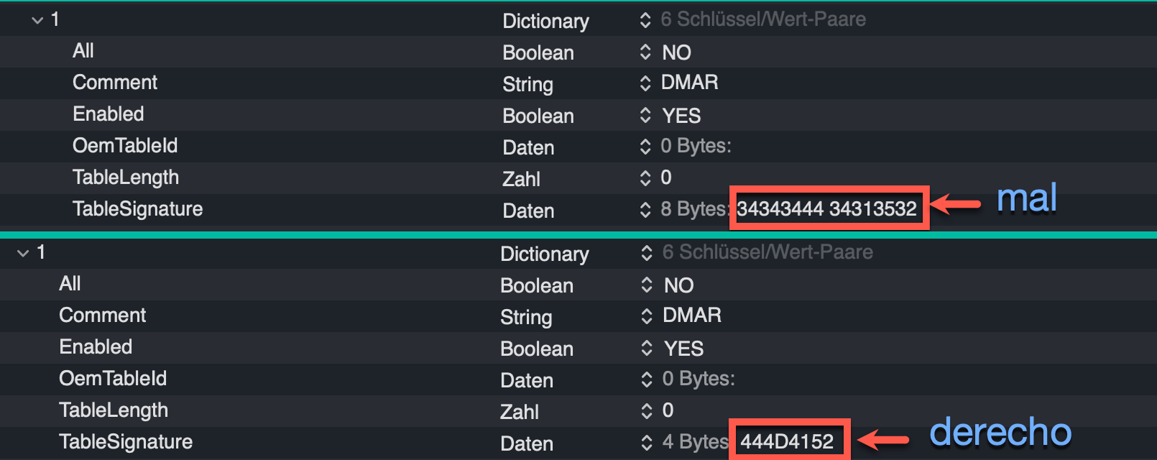Toggle the upper panel's Enabled YES value
The image size is (1157, 460).
pos(681,116)
